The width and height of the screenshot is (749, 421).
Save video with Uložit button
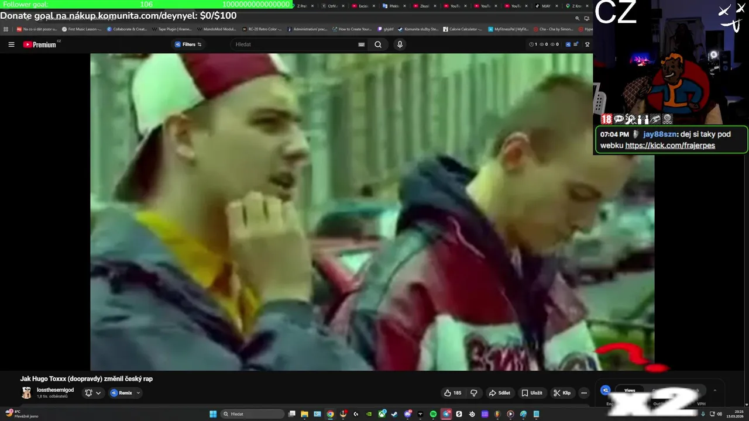point(532,393)
